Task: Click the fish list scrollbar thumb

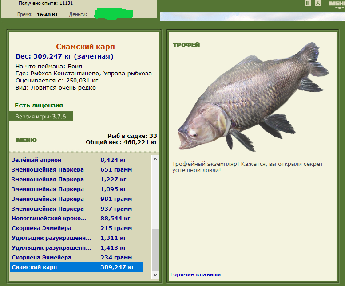Action: (x=155, y=250)
